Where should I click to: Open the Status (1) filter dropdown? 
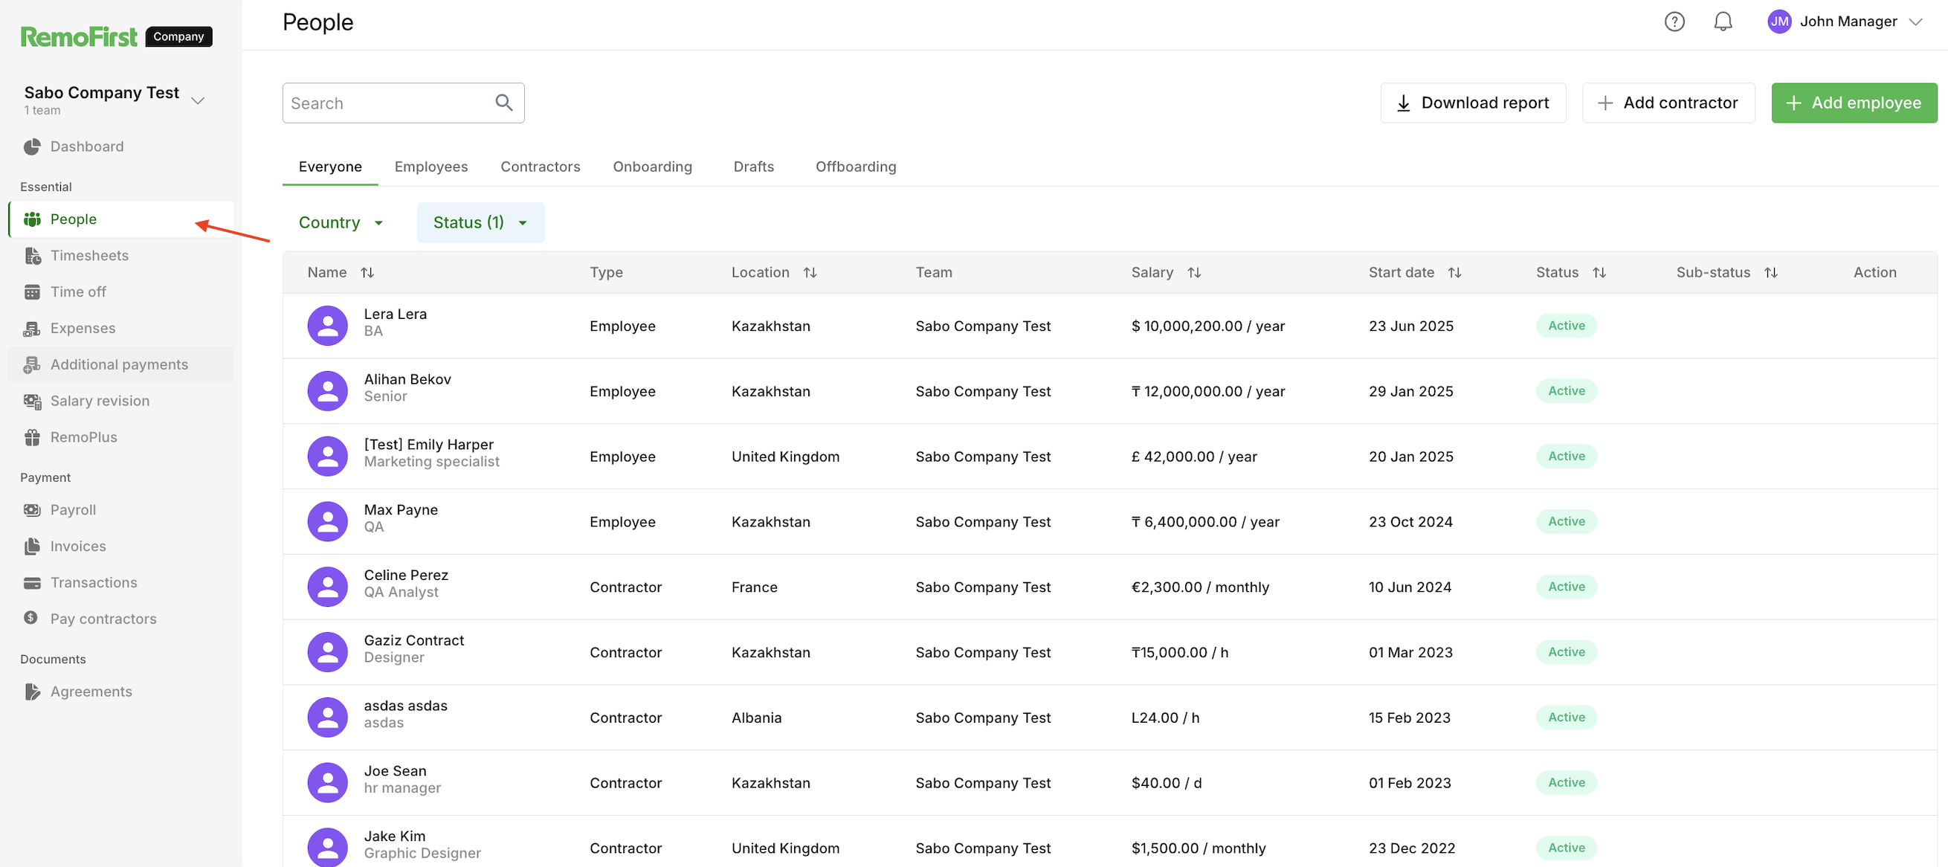(480, 222)
